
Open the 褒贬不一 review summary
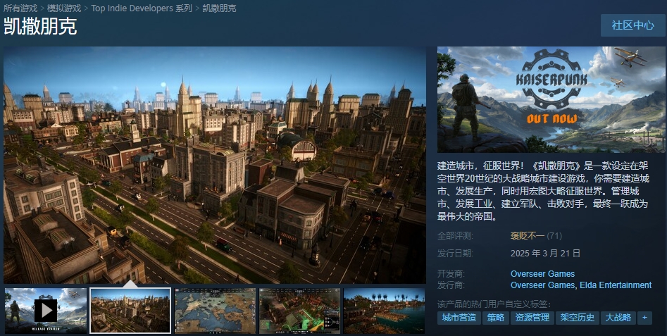tap(527, 235)
